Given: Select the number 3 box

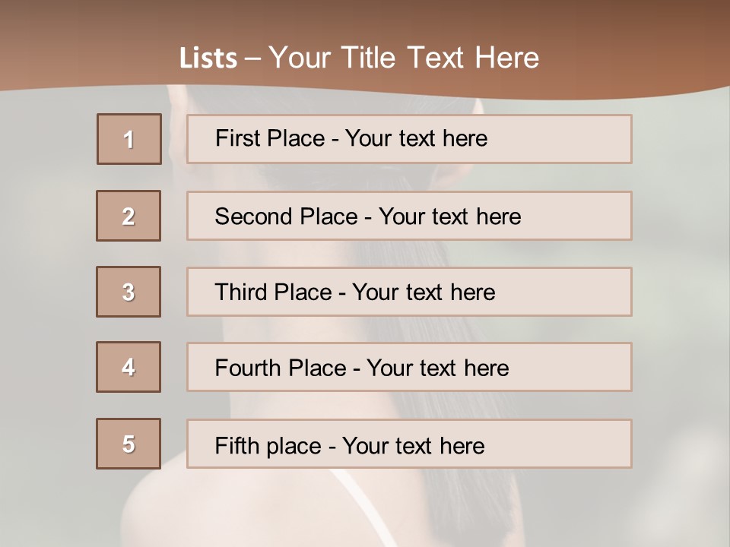Looking at the screenshot, I should 129,292.
